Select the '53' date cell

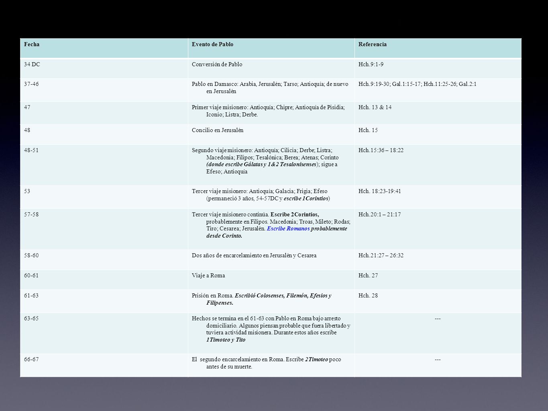coord(104,197)
